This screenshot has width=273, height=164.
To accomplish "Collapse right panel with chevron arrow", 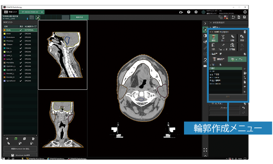I will coord(205,23).
